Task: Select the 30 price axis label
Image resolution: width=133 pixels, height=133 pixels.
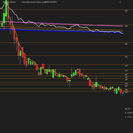Action: (126, 90)
